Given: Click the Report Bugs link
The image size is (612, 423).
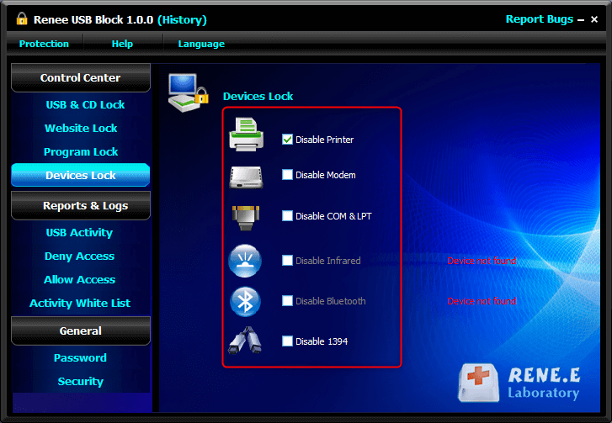Looking at the screenshot, I should [540, 19].
